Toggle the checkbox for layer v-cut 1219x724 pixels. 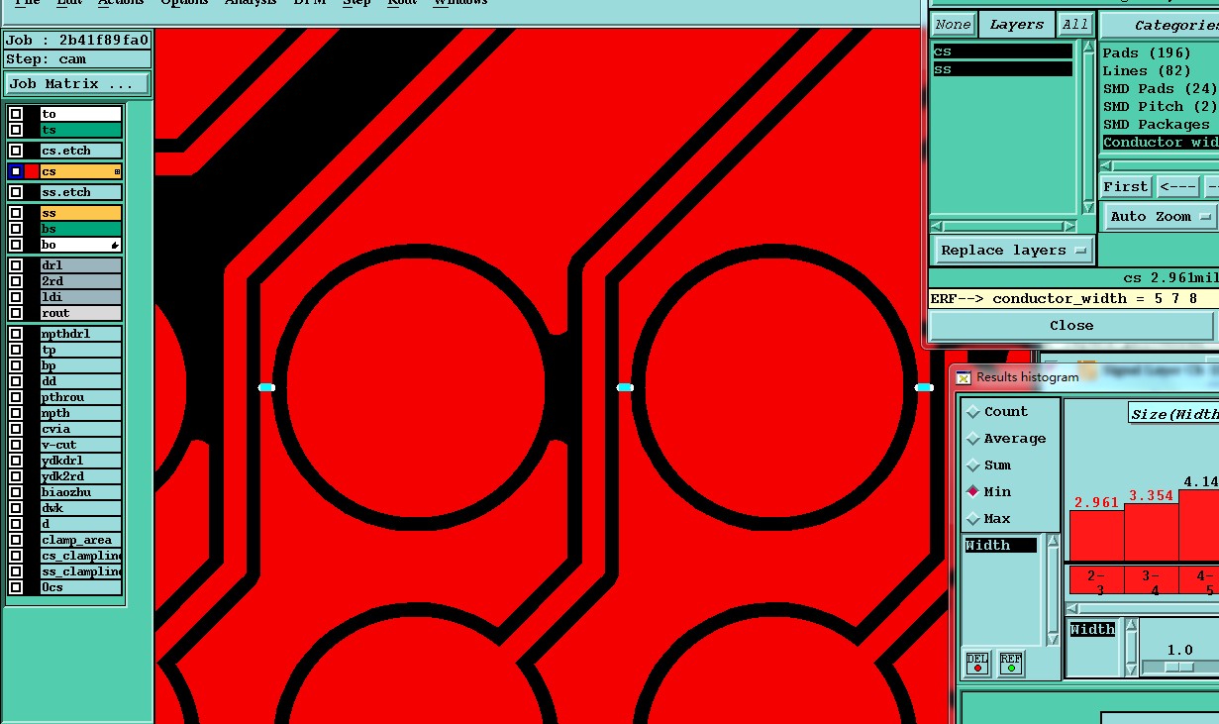[16, 445]
